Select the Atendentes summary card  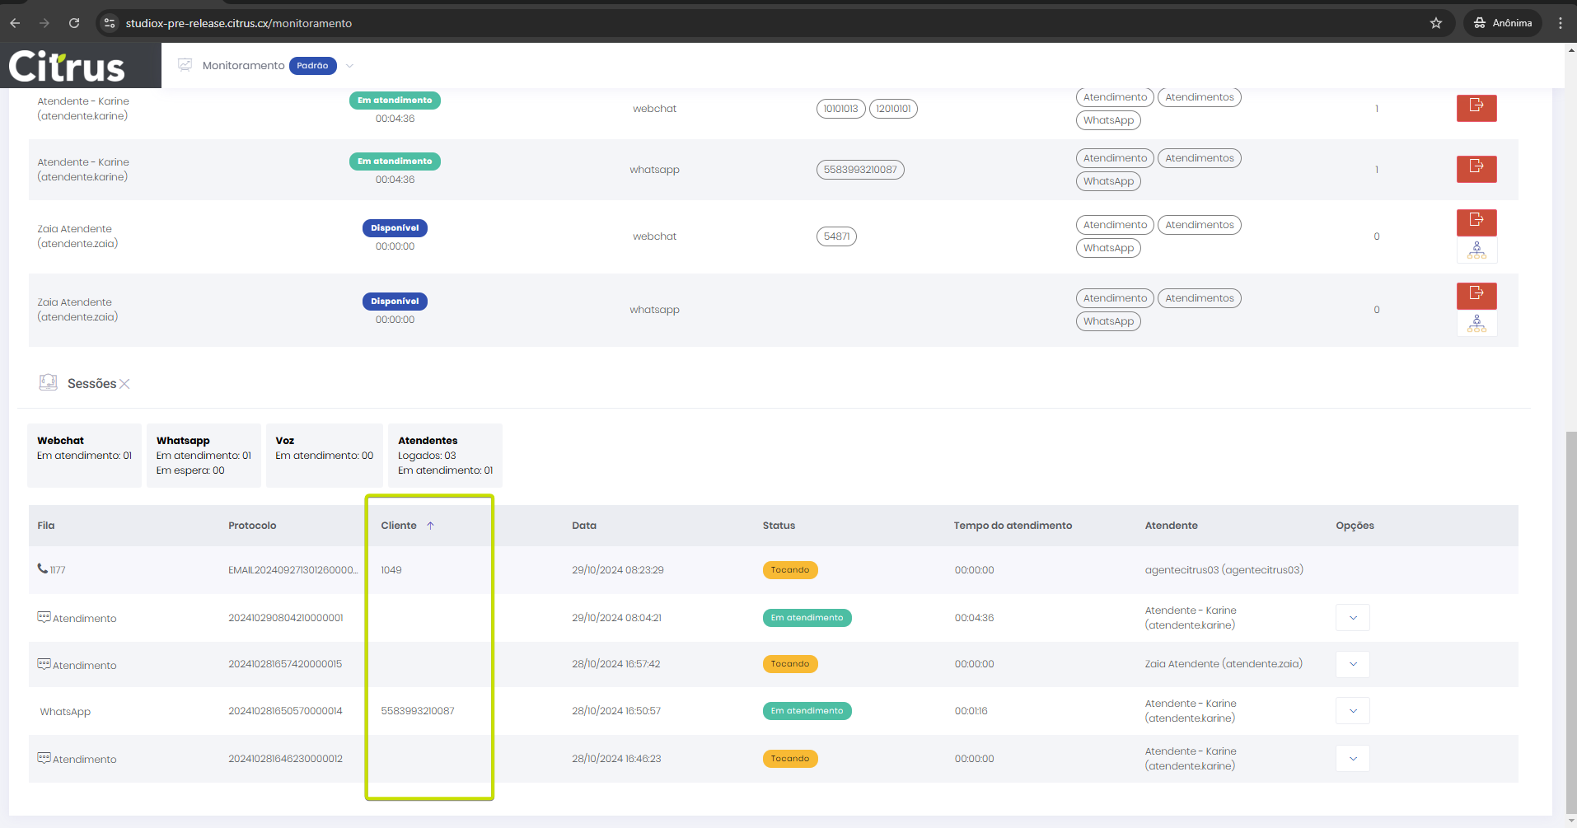(445, 456)
